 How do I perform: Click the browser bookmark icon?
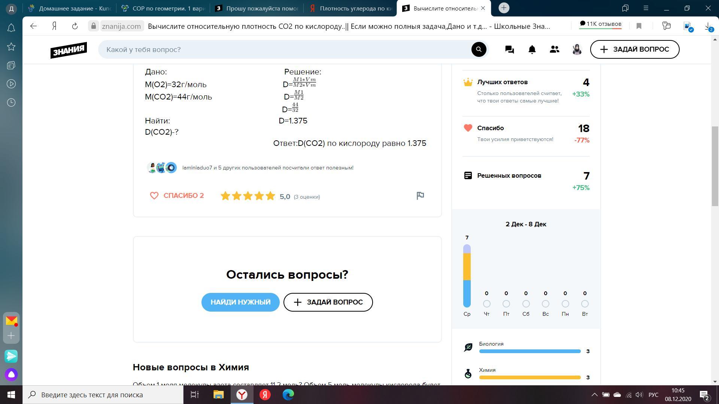[x=639, y=26]
